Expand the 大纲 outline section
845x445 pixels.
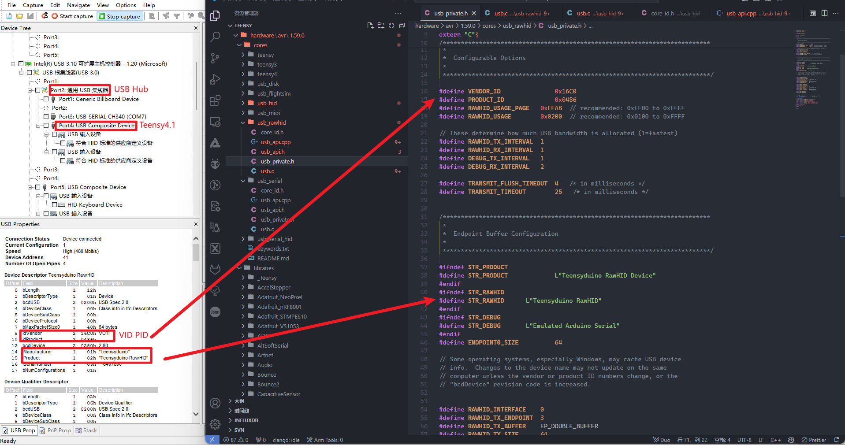click(230, 401)
